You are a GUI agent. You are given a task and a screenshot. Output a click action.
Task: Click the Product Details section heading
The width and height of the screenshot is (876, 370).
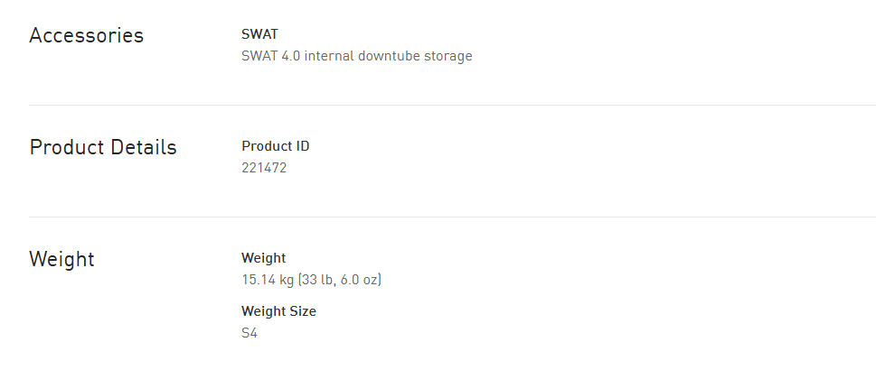[x=103, y=148]
